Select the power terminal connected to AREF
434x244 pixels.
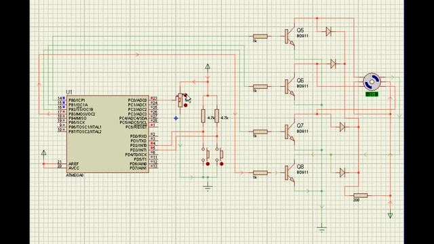43,152
